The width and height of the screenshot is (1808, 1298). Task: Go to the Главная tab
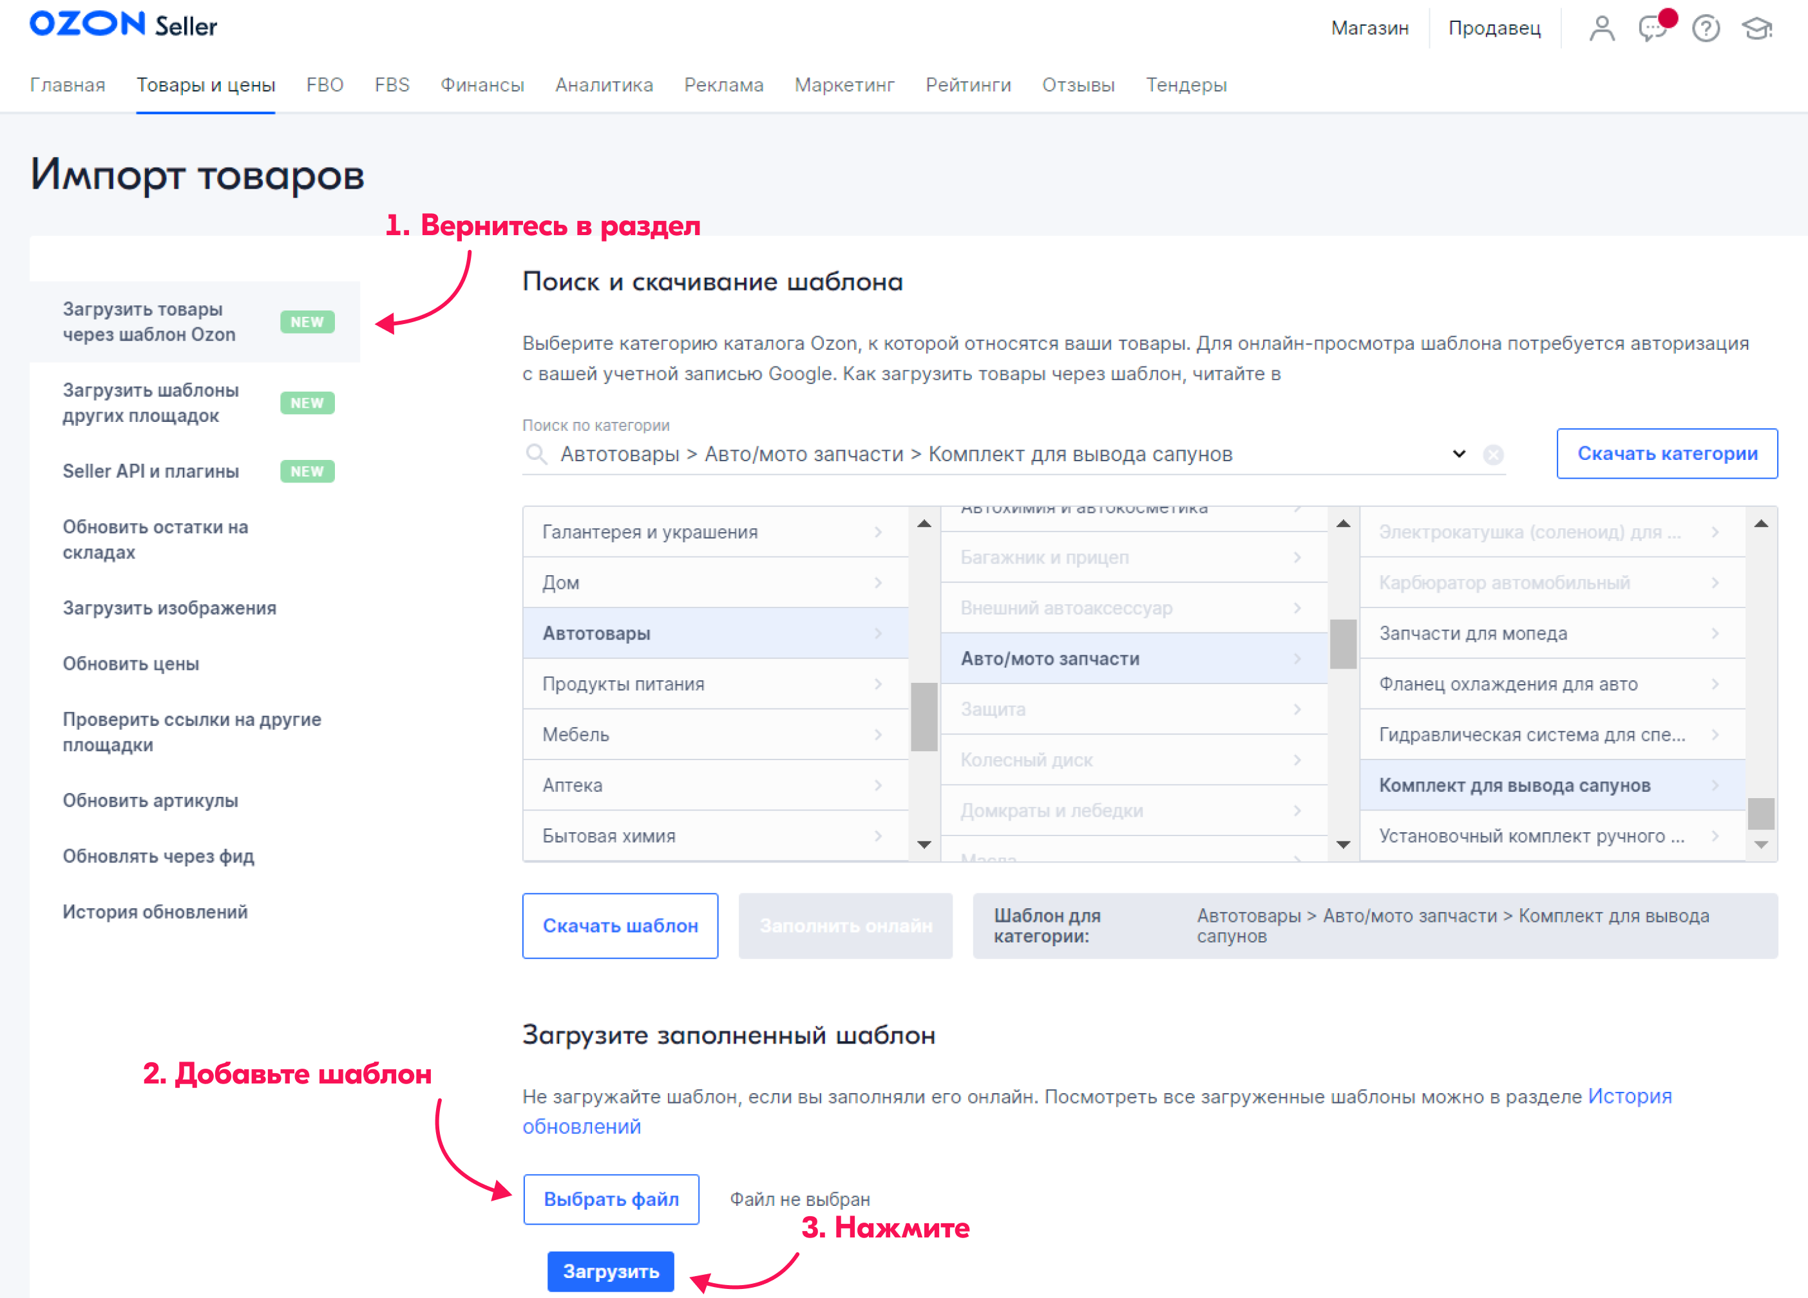68,85
